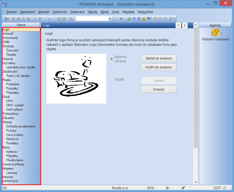Open the calculator icon in the toolbar
234x192 pixels.
point(139,19)
